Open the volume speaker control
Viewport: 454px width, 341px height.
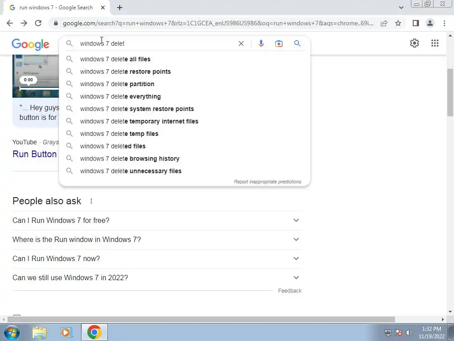(x=409, y=333)
